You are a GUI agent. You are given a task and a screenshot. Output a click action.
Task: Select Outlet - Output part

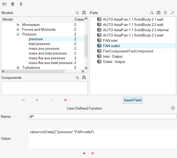click(114, 62)
